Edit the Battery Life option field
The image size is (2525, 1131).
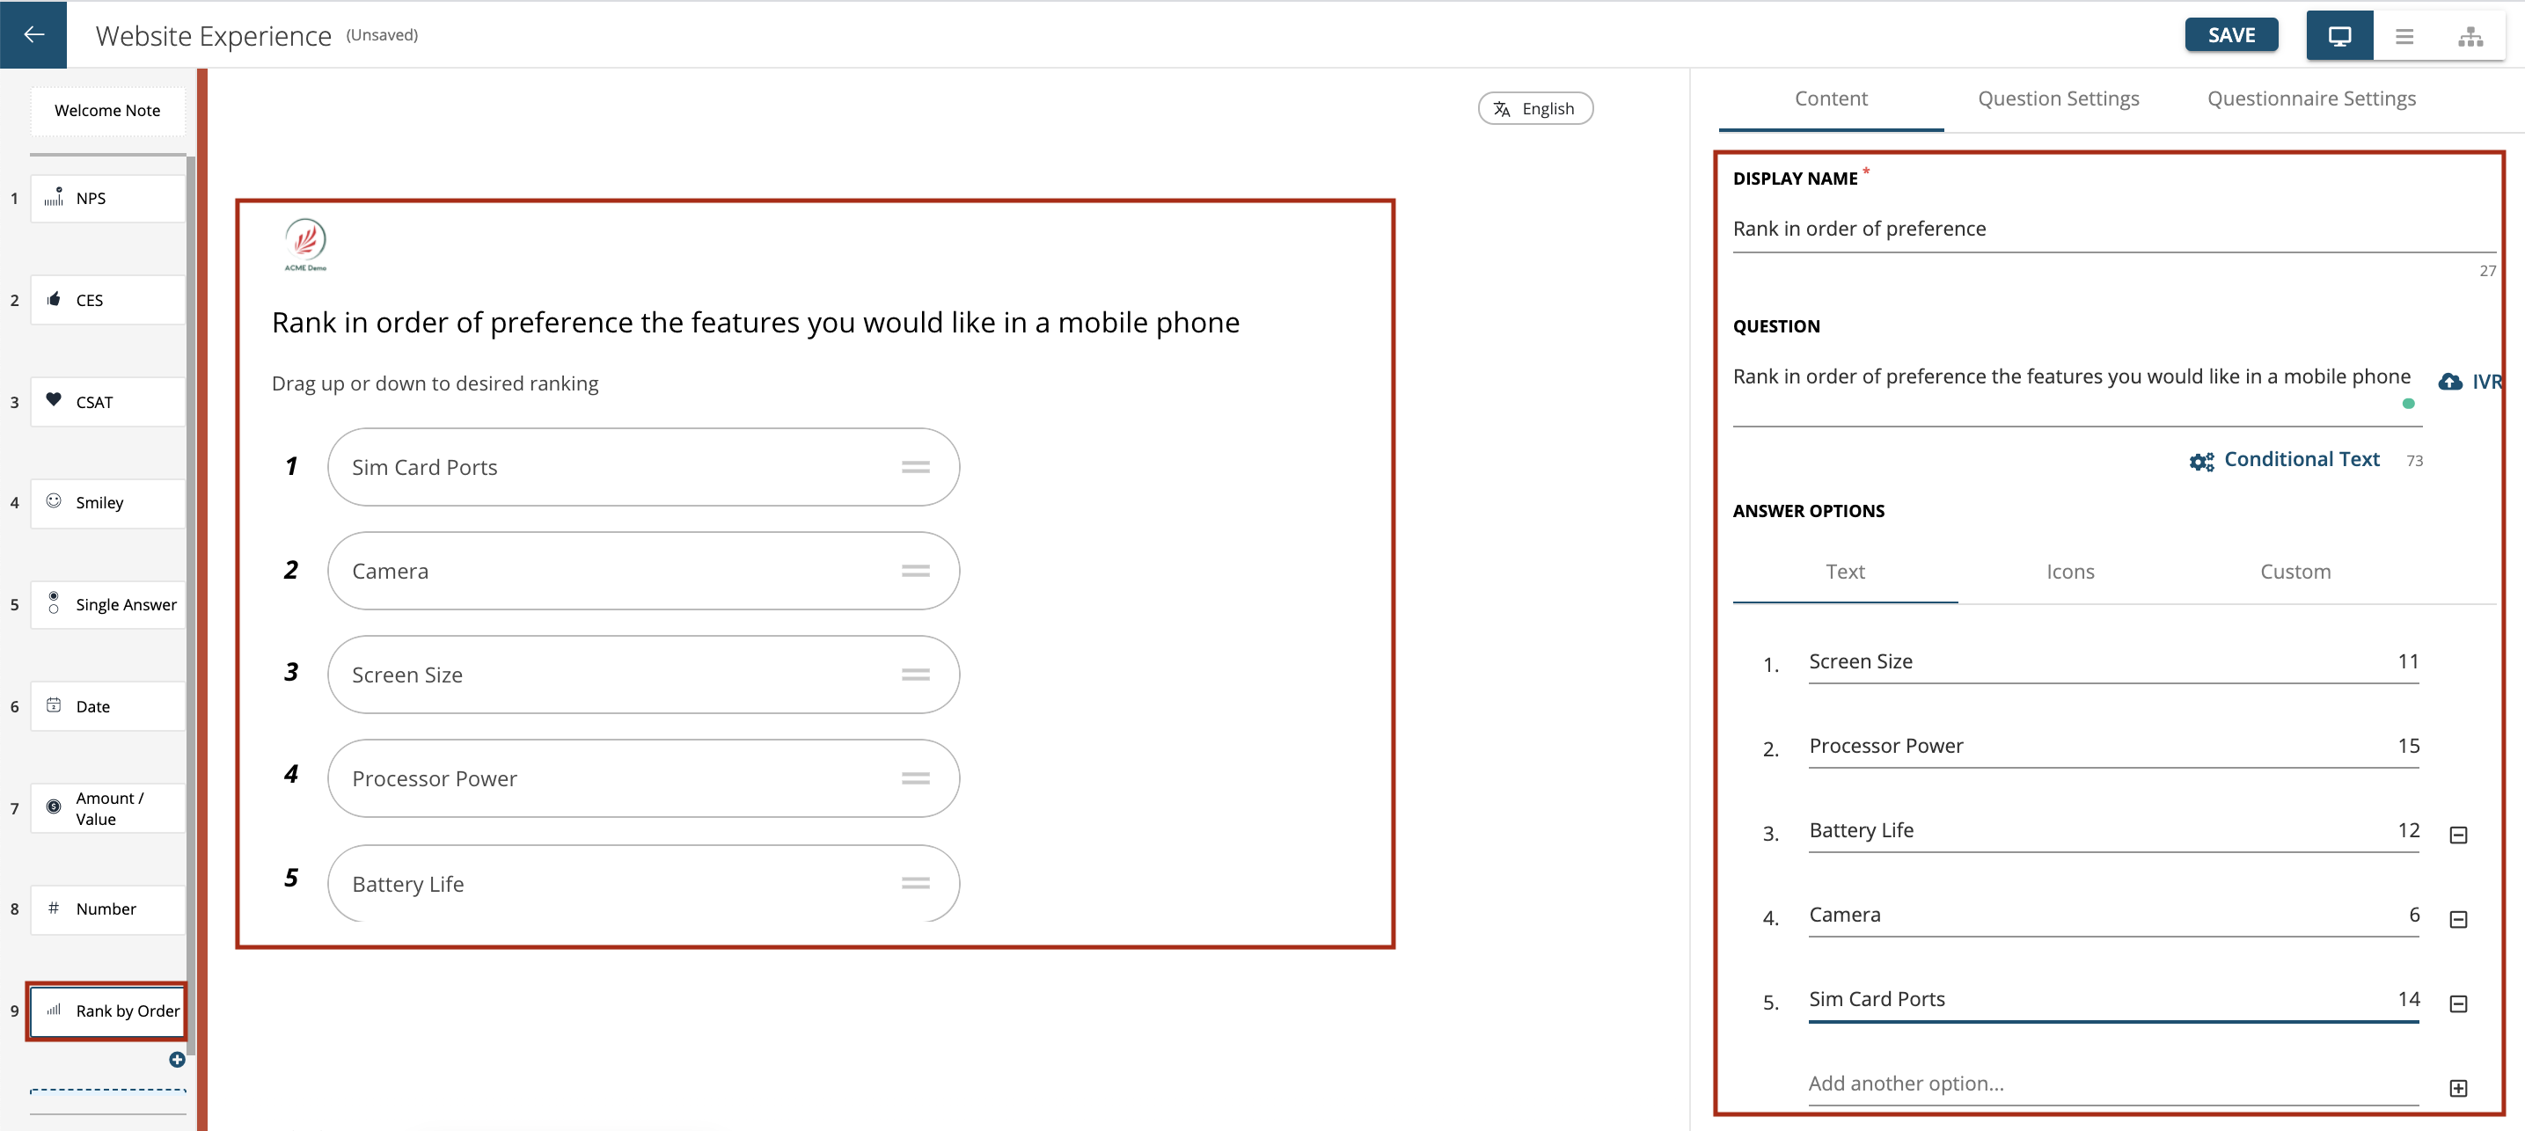(2112, 831)
